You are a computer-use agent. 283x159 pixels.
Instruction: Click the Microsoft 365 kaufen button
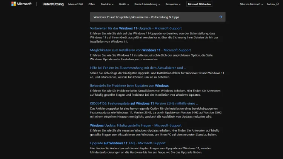coord(199,4)
